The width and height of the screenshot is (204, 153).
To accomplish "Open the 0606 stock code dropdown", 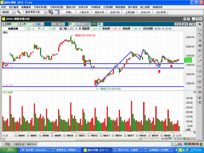I will pyautogui.click(x=14, y=12).
